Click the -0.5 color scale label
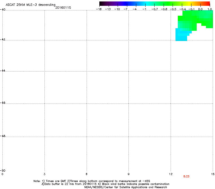This screenshot has width=215, height=189. pyautogui.click(x=173, y=9)
